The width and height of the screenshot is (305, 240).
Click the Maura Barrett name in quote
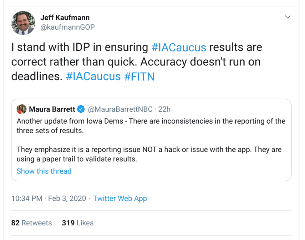[52, 109]
